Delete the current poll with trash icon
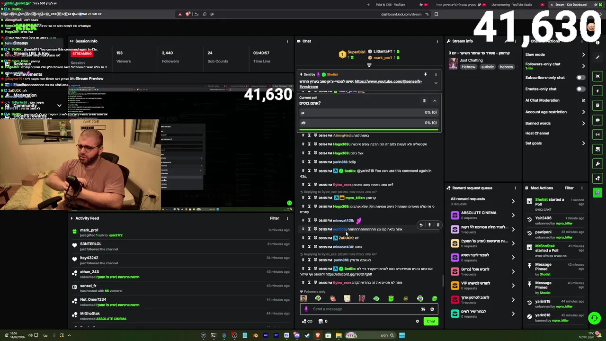Screen dimensions: 606x341 (x=424, y=100)
